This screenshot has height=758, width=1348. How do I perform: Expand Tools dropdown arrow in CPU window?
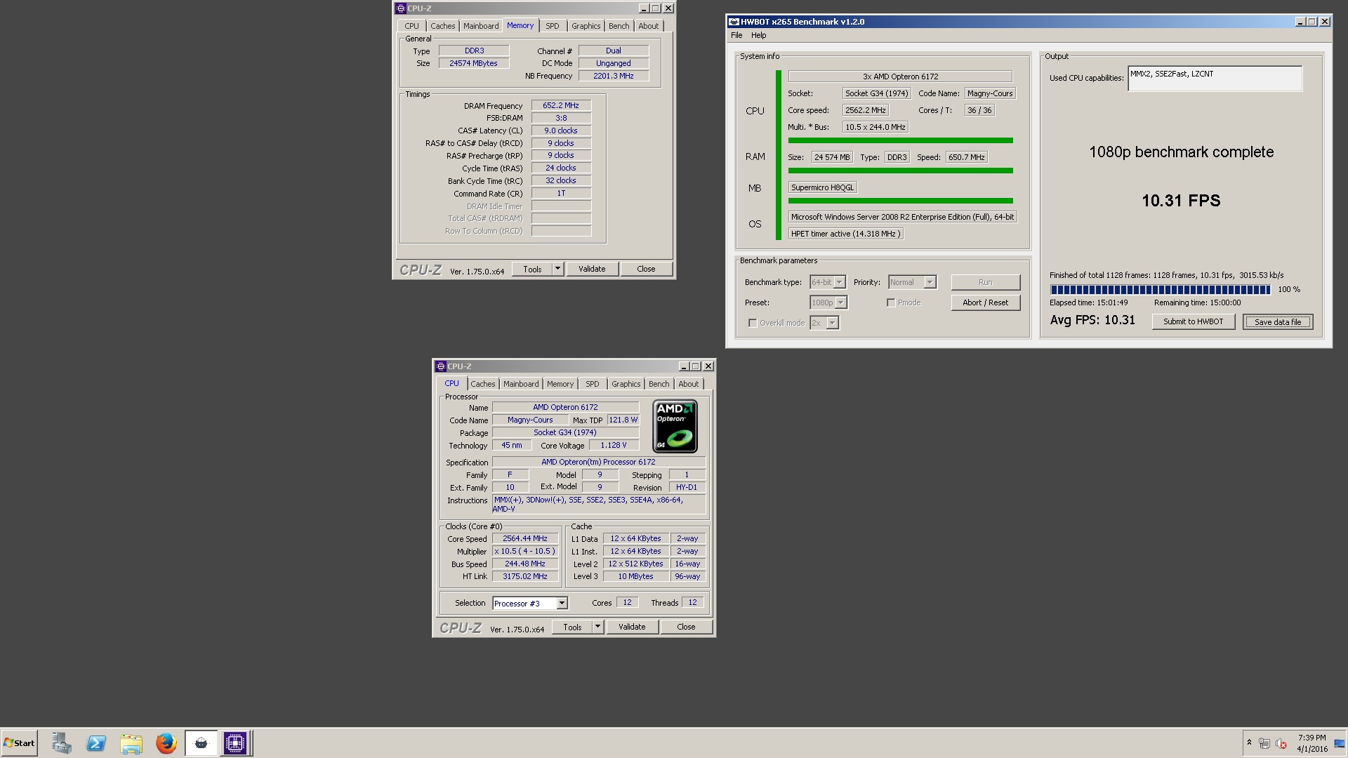point(598,627)
